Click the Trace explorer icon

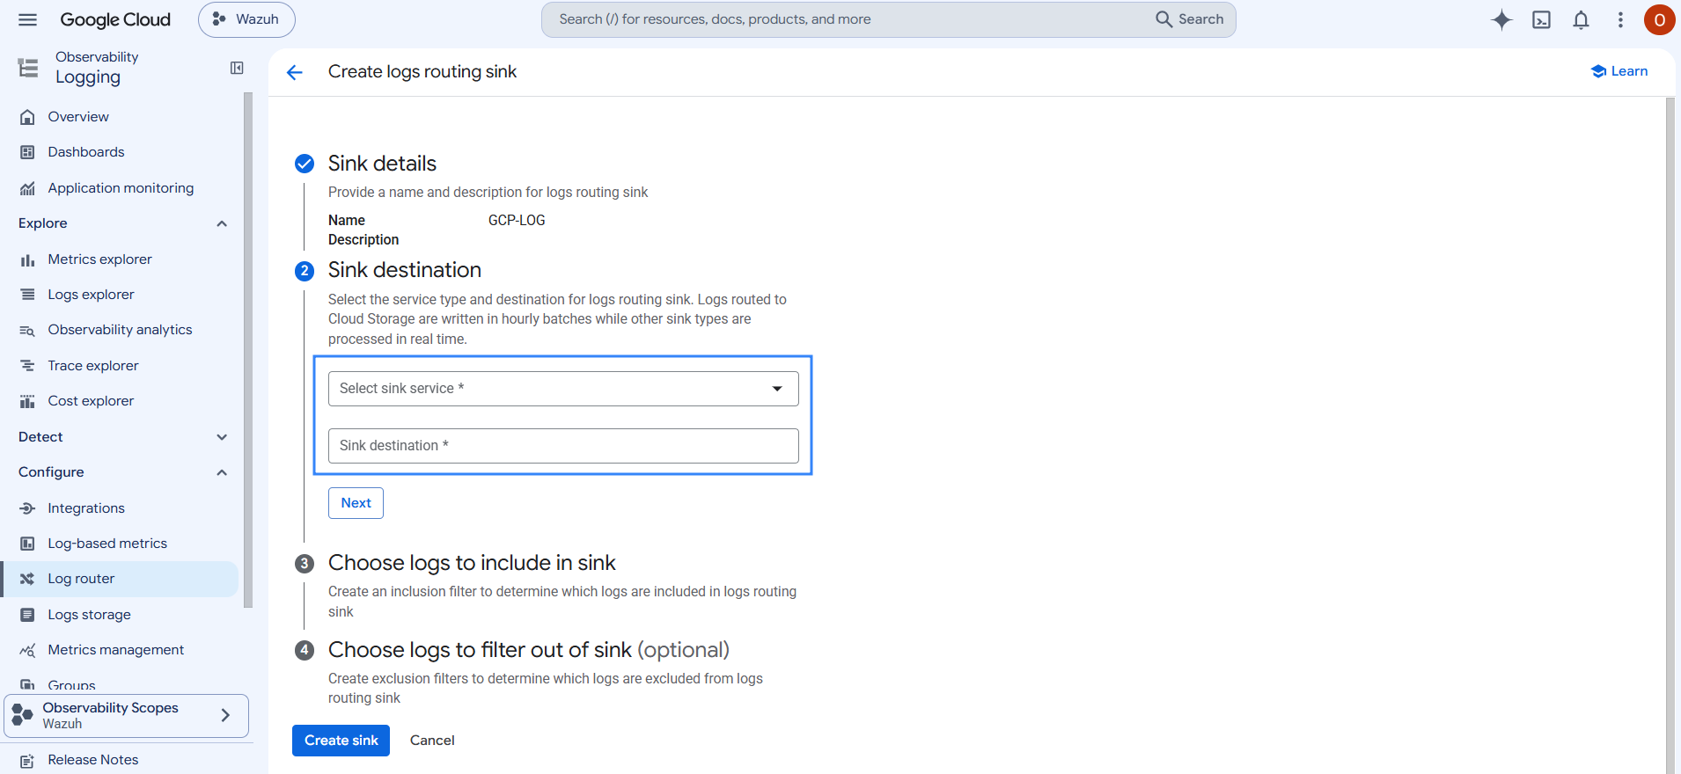[x=28, y=366]
